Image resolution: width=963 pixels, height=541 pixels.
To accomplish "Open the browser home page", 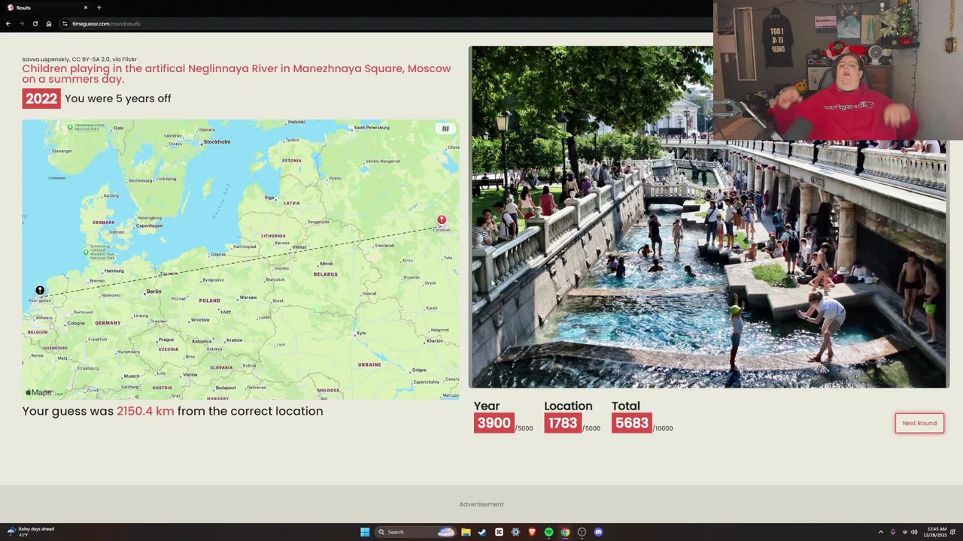I will pos(49,23).
